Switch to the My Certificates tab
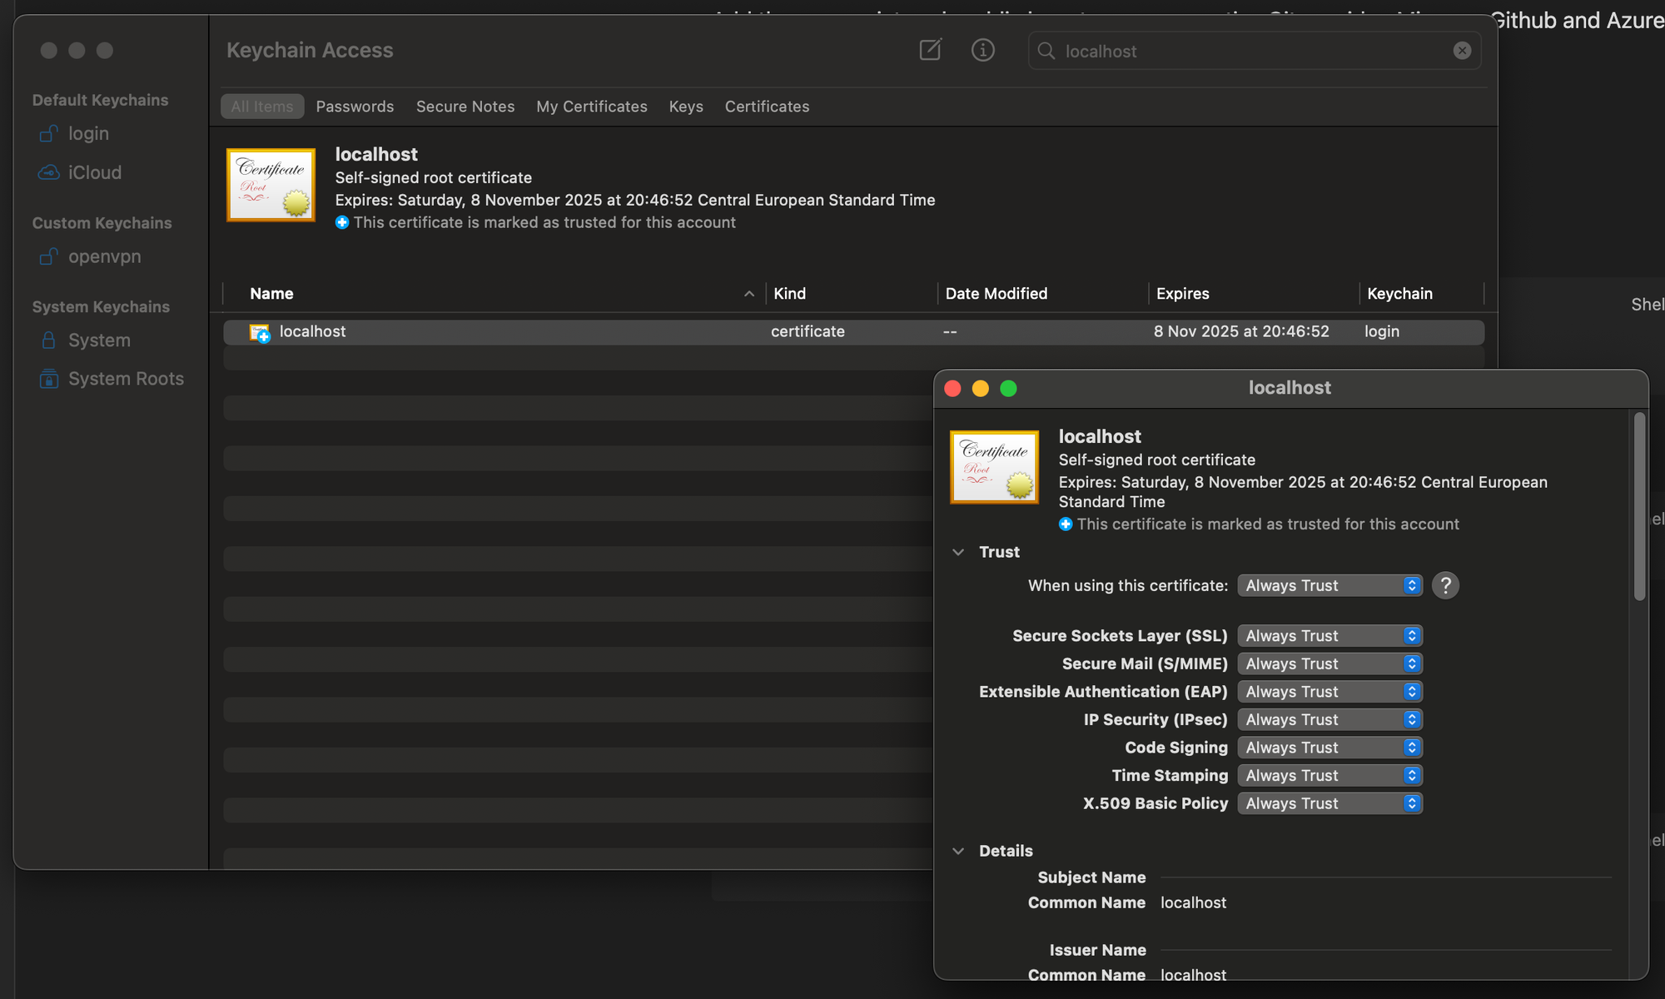 (x=591, y=107)
